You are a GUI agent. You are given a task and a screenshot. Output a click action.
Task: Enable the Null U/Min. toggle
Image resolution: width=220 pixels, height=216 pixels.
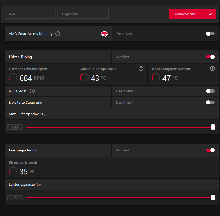coord(210,91)
